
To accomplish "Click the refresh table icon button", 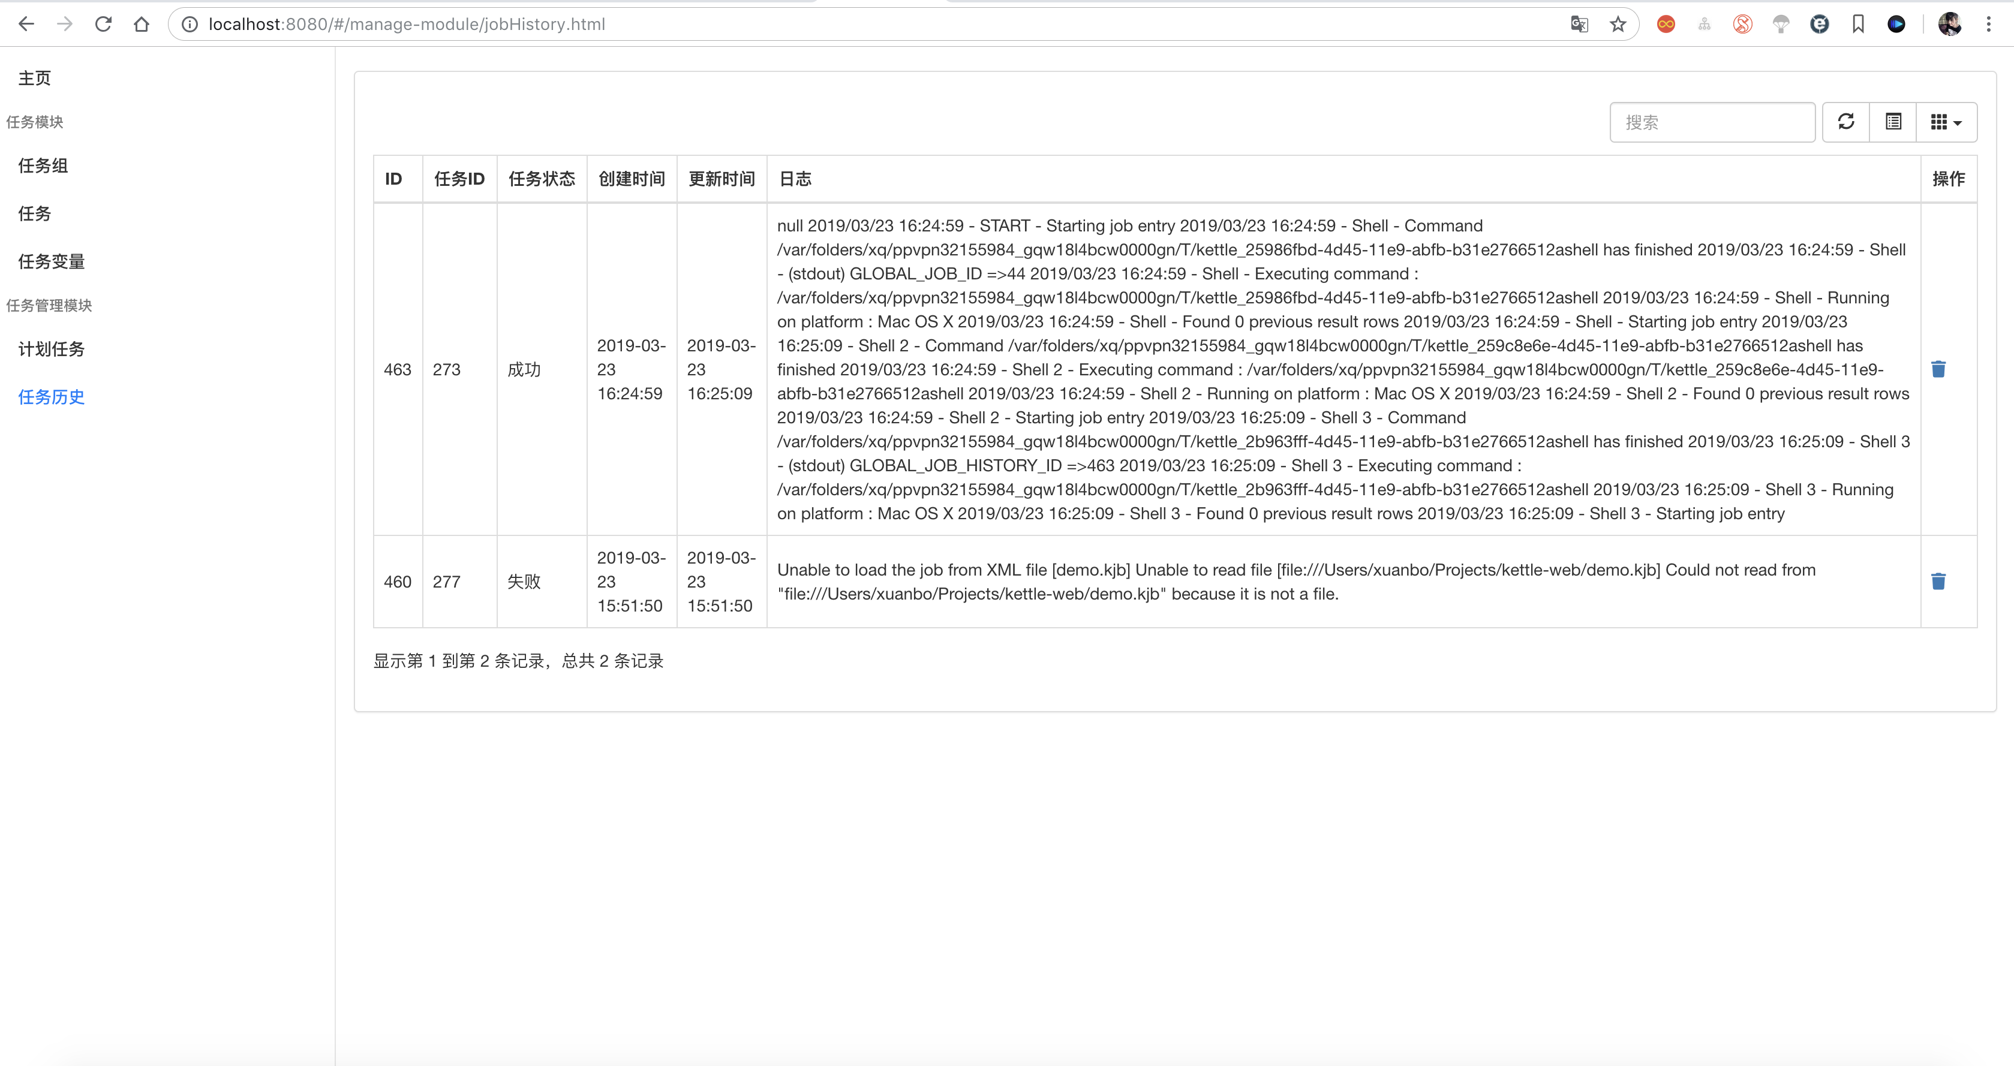I will click(x=1846, y=122).
